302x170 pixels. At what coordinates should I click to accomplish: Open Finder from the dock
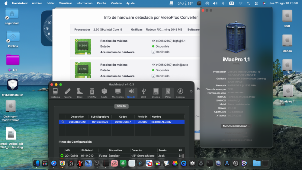37,163
